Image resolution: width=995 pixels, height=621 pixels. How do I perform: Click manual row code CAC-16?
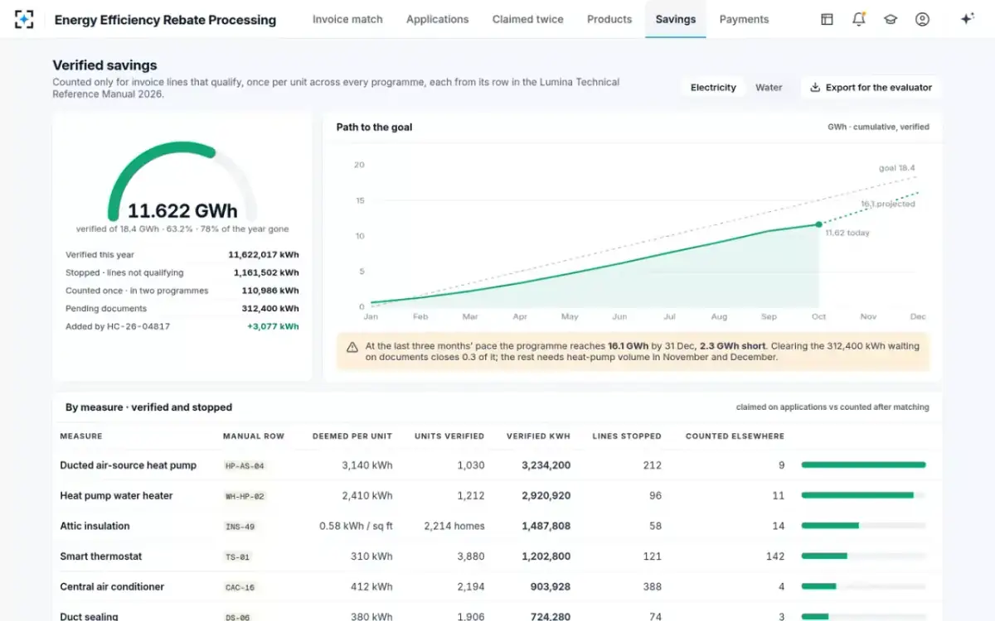(x=240, y=587)
